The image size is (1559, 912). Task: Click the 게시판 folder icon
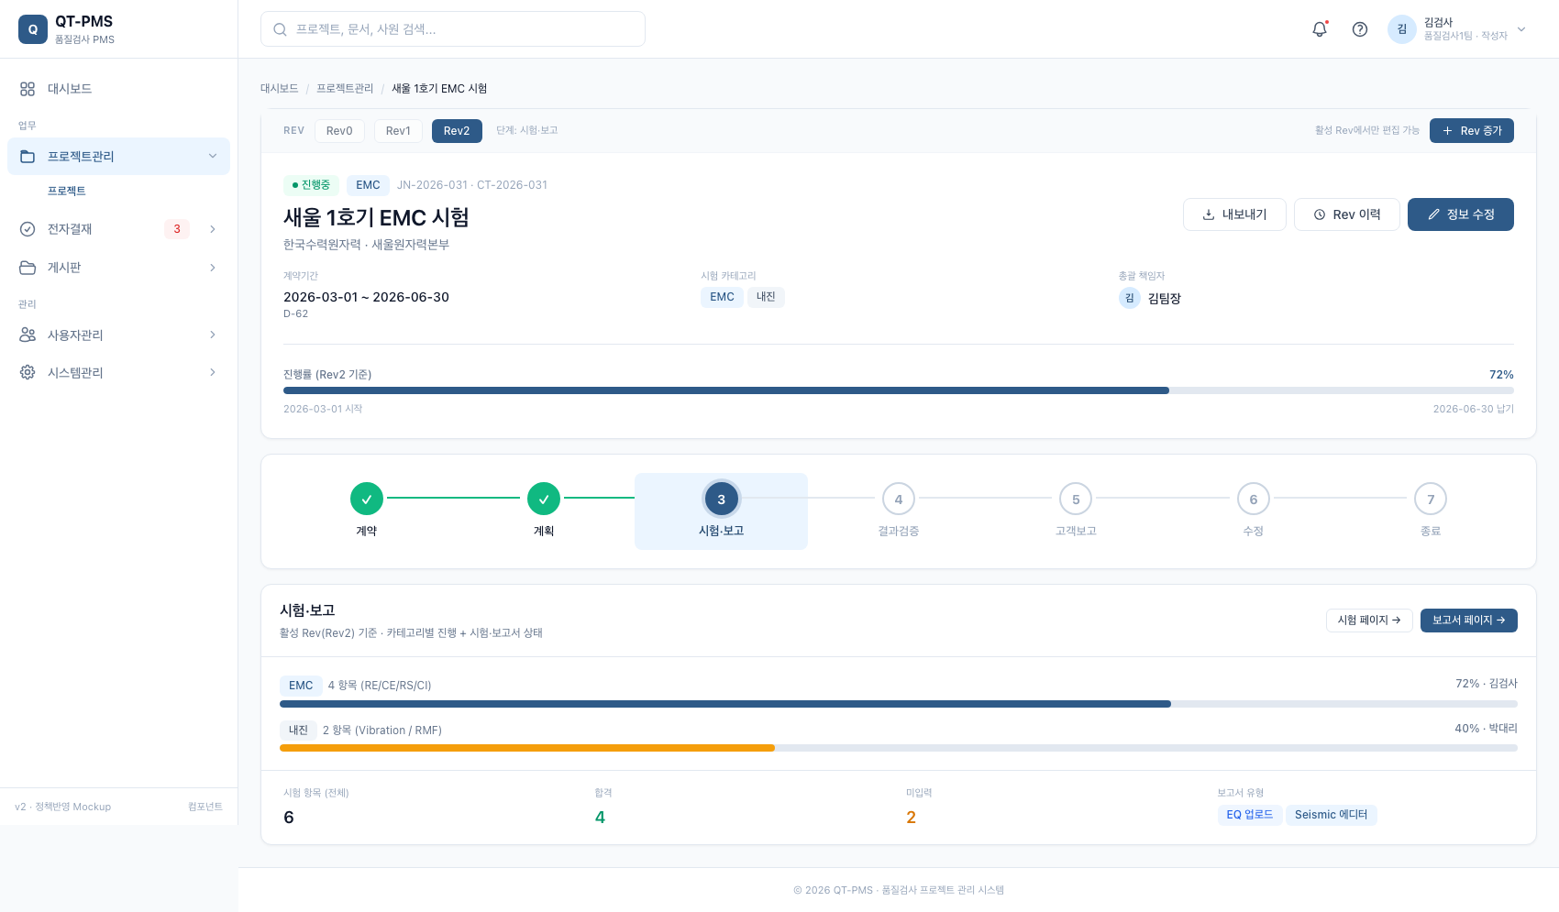tap(28, 268)
